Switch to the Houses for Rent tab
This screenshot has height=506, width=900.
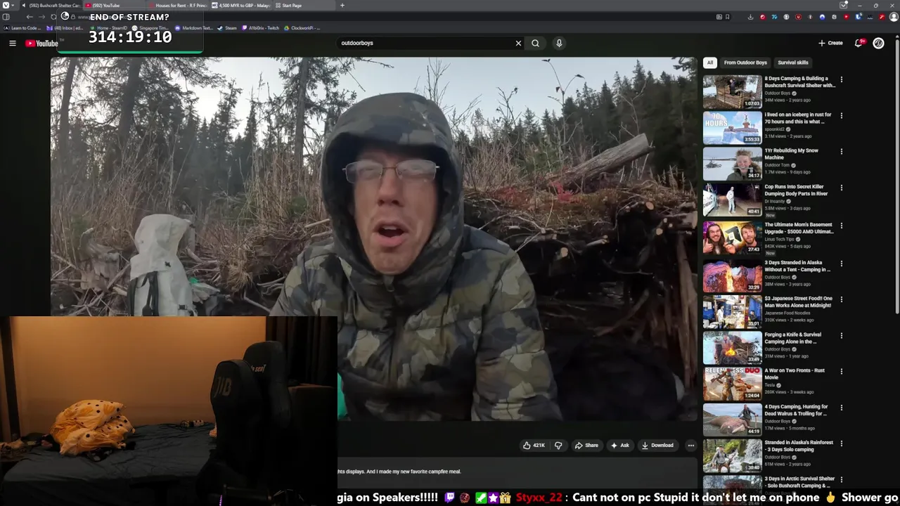(179, 6)
